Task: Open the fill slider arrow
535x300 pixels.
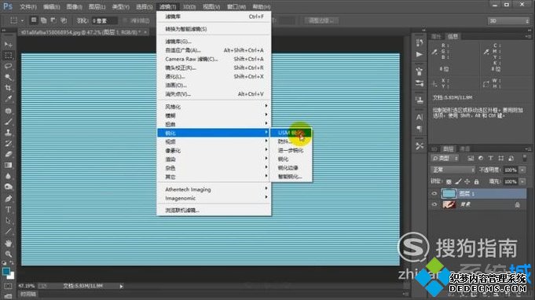Action: 522,181
